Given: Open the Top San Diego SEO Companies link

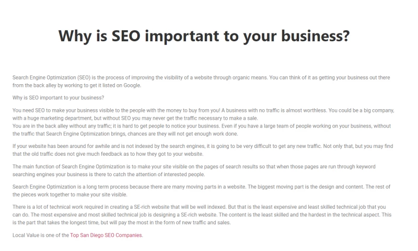Looking at the screenshot, I should pyautogui.click(x=106, y=235).
